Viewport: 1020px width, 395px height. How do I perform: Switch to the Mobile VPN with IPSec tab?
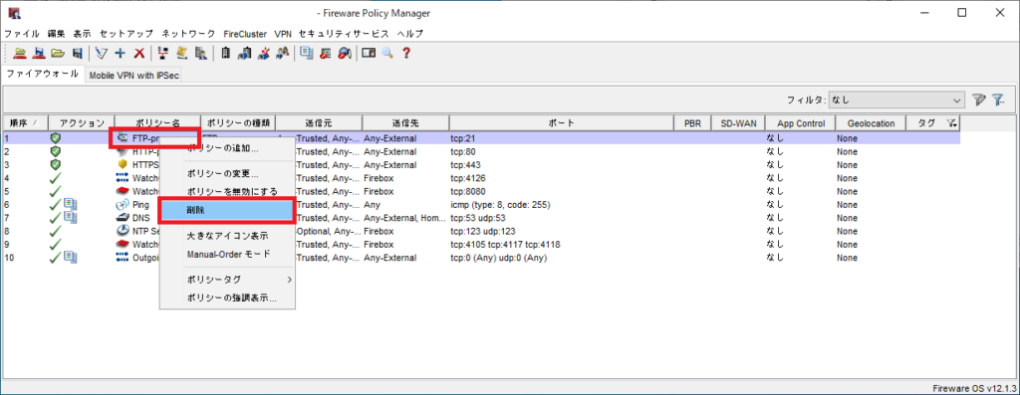(134, 76)
